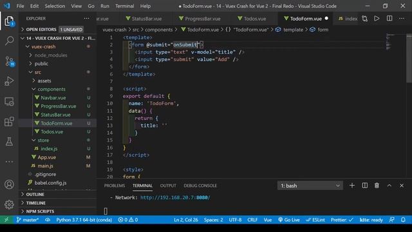Switch to the Problems panel tab
Screen dimensions: 412x232
coord(115,186)
